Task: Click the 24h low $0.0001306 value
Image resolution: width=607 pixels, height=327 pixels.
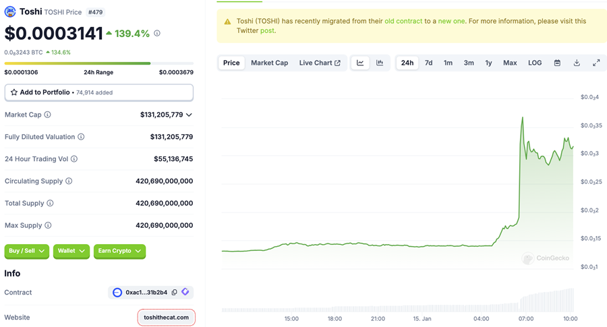Action: [x=21, y=72]
